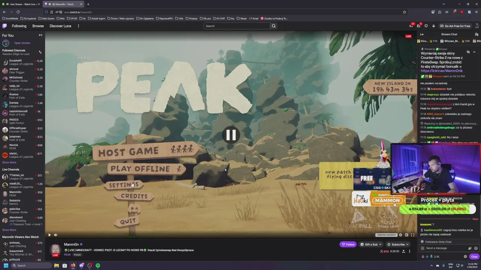Open discokarol channel in Live Channels
This screenshot has height=270, width=481.
[x=23, y=220]
